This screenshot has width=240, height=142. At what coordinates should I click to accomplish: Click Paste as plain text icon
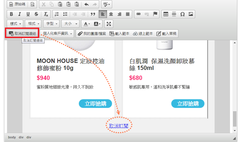(x=68, y=4)
